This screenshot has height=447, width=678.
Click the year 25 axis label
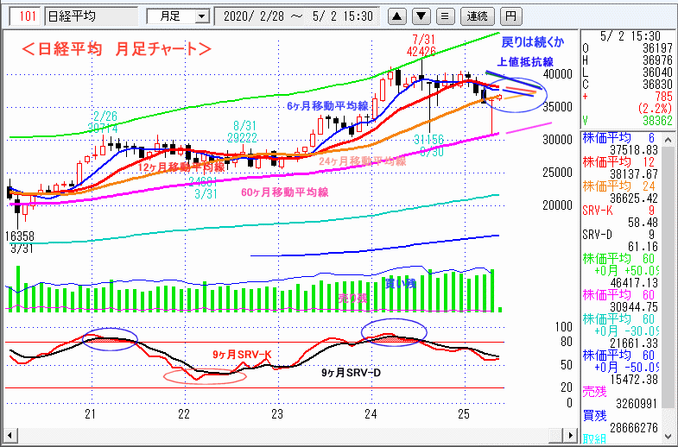click(464, 414)
